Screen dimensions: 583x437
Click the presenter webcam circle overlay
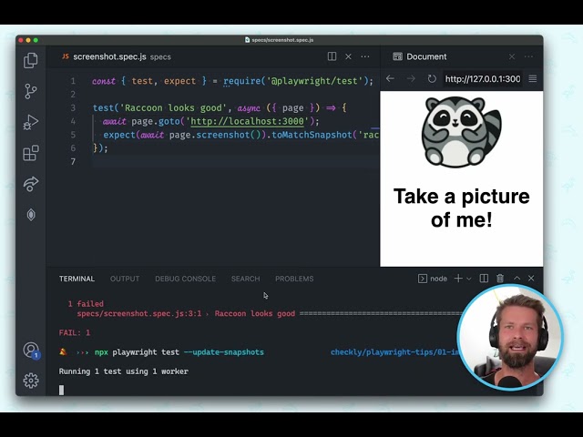pyautogui.click(x=510, y=338)
